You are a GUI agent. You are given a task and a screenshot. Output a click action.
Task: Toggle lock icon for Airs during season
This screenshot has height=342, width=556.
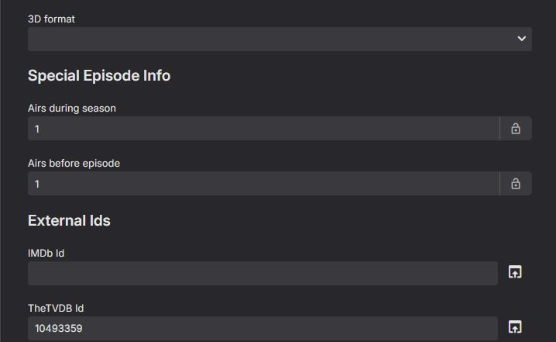coord(516,129)
